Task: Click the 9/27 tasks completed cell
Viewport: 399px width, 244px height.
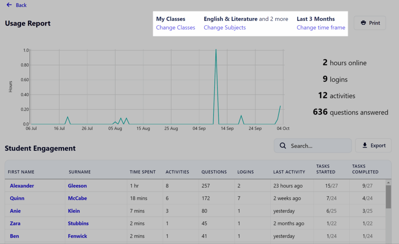Action: pos(367,186)
